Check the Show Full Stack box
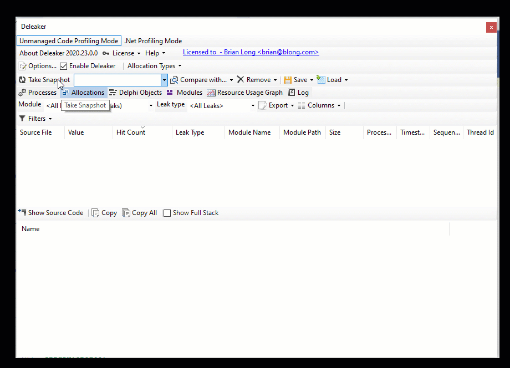The height and width of the screenshot is (368, 510). (x=167, y=213)
